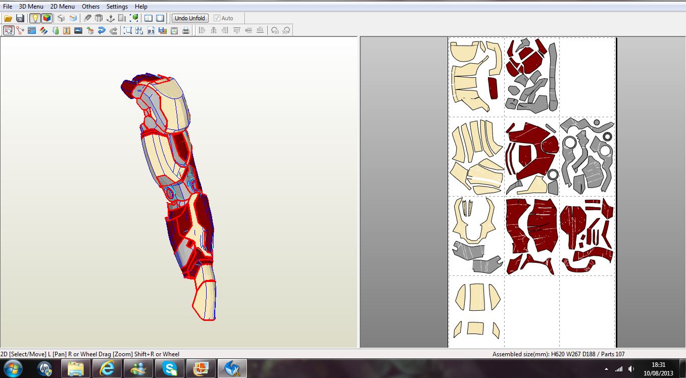Screen dimensions: 686x378
Task: Open Windows Explorer from the taskbar
Action: pyautogui.click(x=76, y=368)
